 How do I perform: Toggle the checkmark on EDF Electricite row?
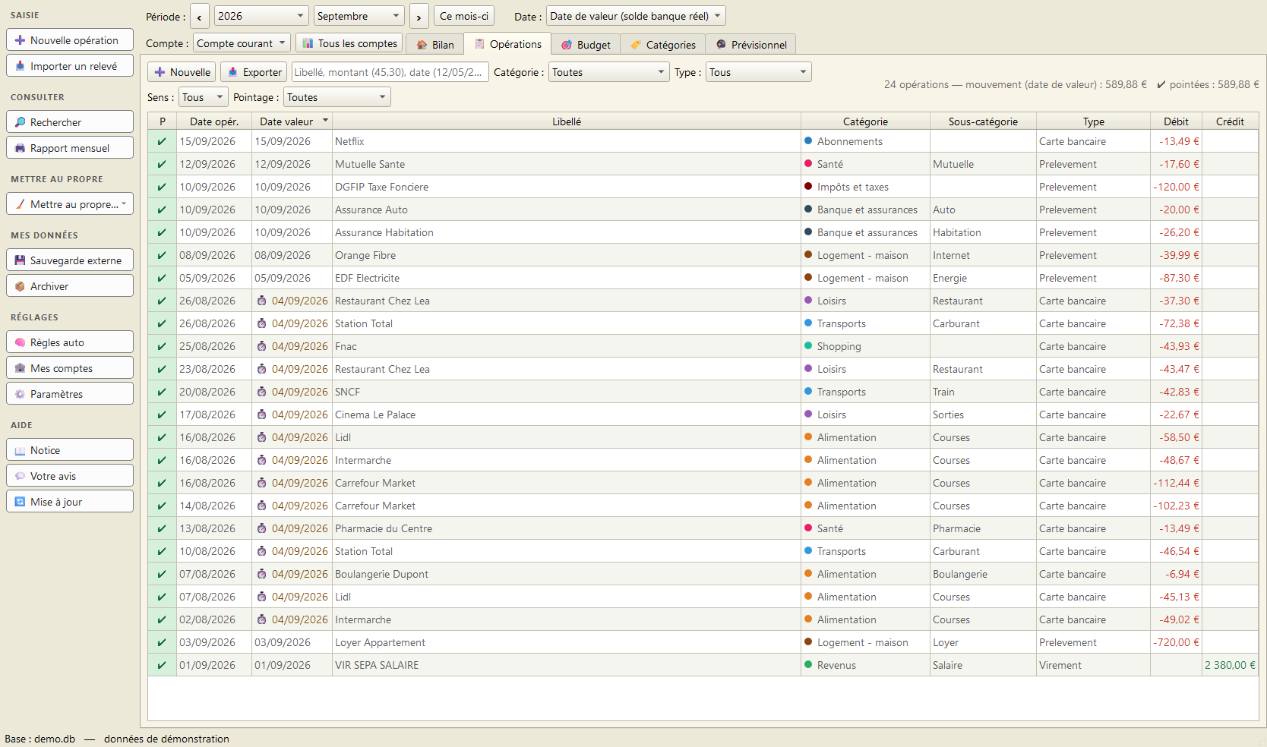point(162,278)
